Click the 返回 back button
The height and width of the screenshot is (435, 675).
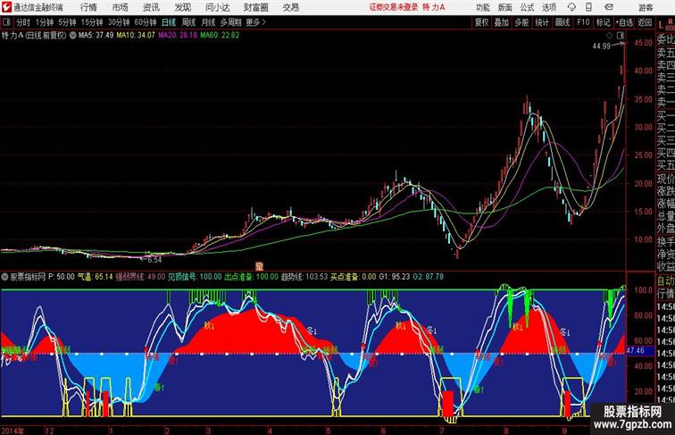pos(645,22)
